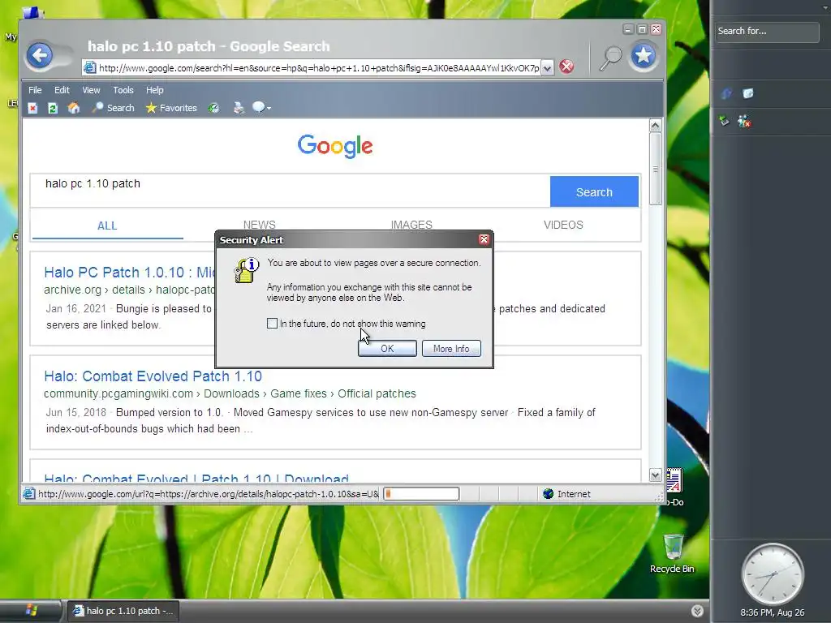The width and height of the screenshot is (831, 623).
Task: Stop loading with red X beside address bar
Action: point(566,67)
